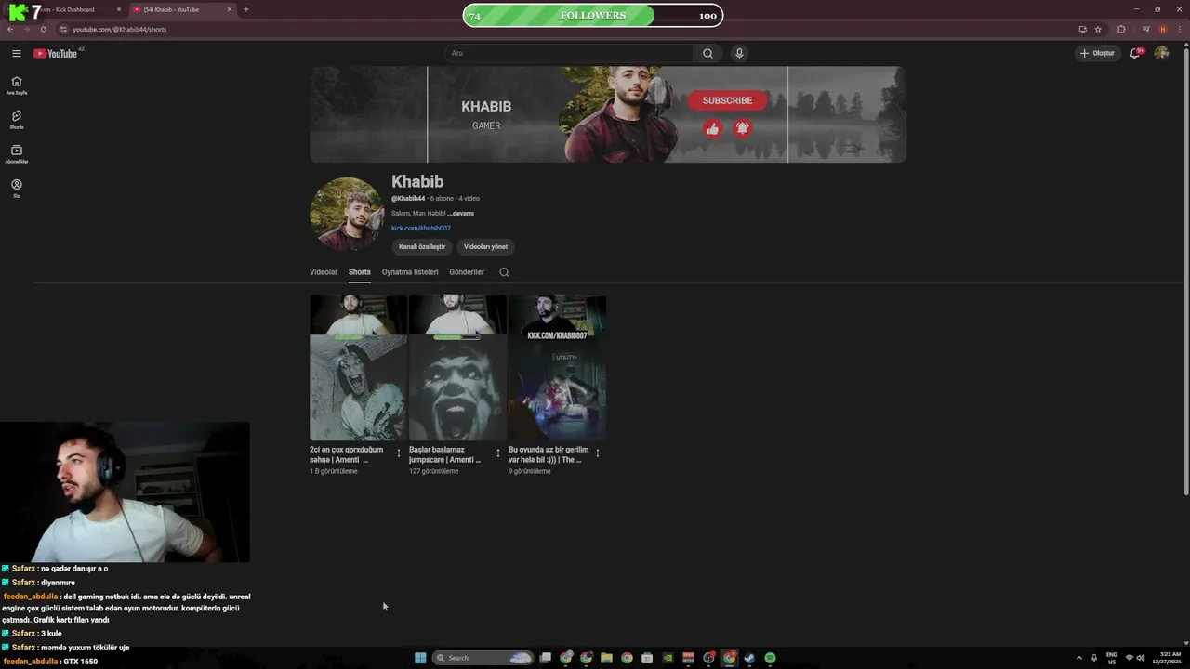Open the Gönderiler tab
The image size is (1190, 669).
[x=467, y=272]
